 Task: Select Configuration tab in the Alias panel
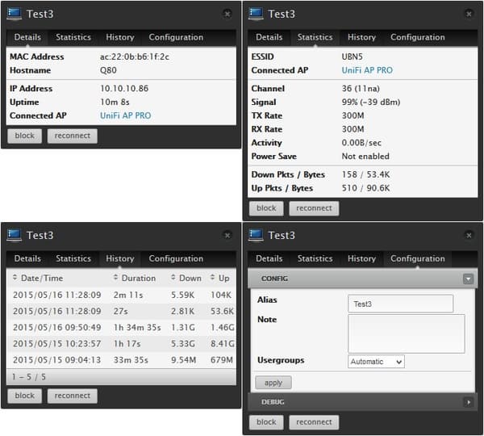click(418, 258)
